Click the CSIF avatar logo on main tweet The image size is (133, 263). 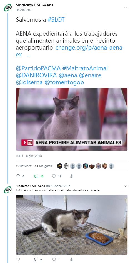8,8
